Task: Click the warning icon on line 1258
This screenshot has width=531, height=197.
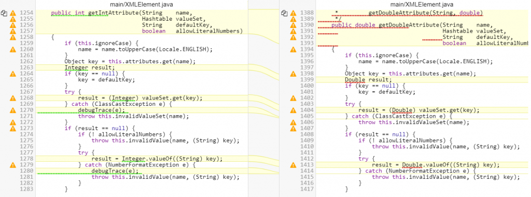Action: pos(13,37)
